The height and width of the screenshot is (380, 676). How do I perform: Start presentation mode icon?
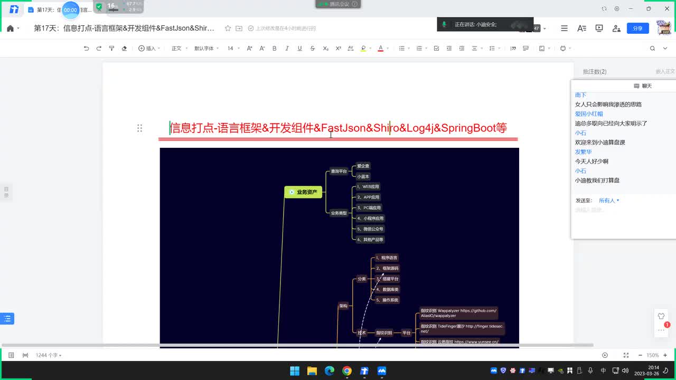(599, 28)
